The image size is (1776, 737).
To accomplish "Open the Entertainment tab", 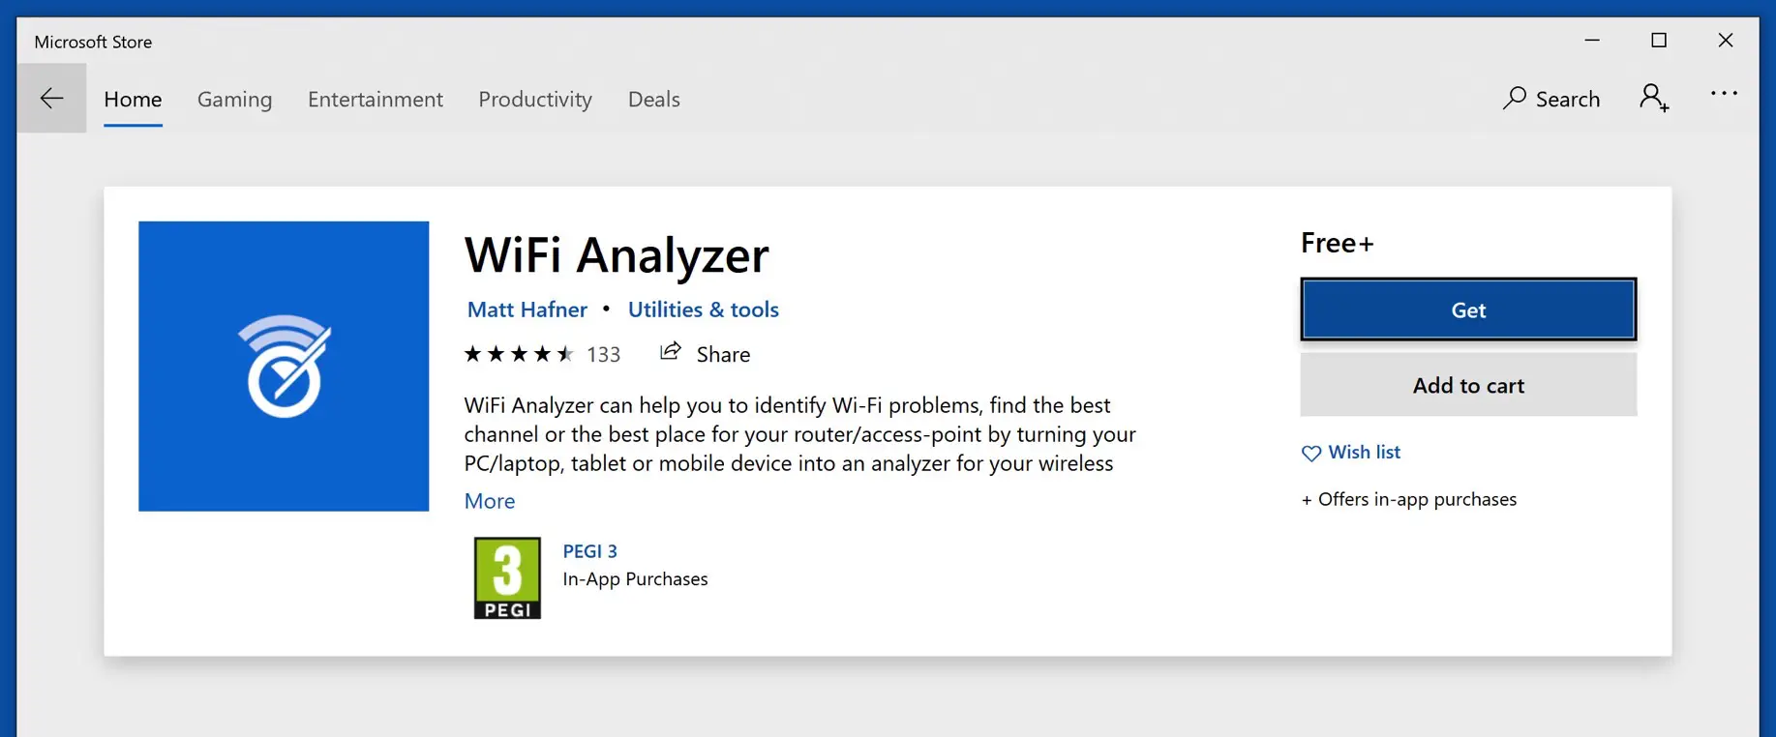I will tap(376, 99).
